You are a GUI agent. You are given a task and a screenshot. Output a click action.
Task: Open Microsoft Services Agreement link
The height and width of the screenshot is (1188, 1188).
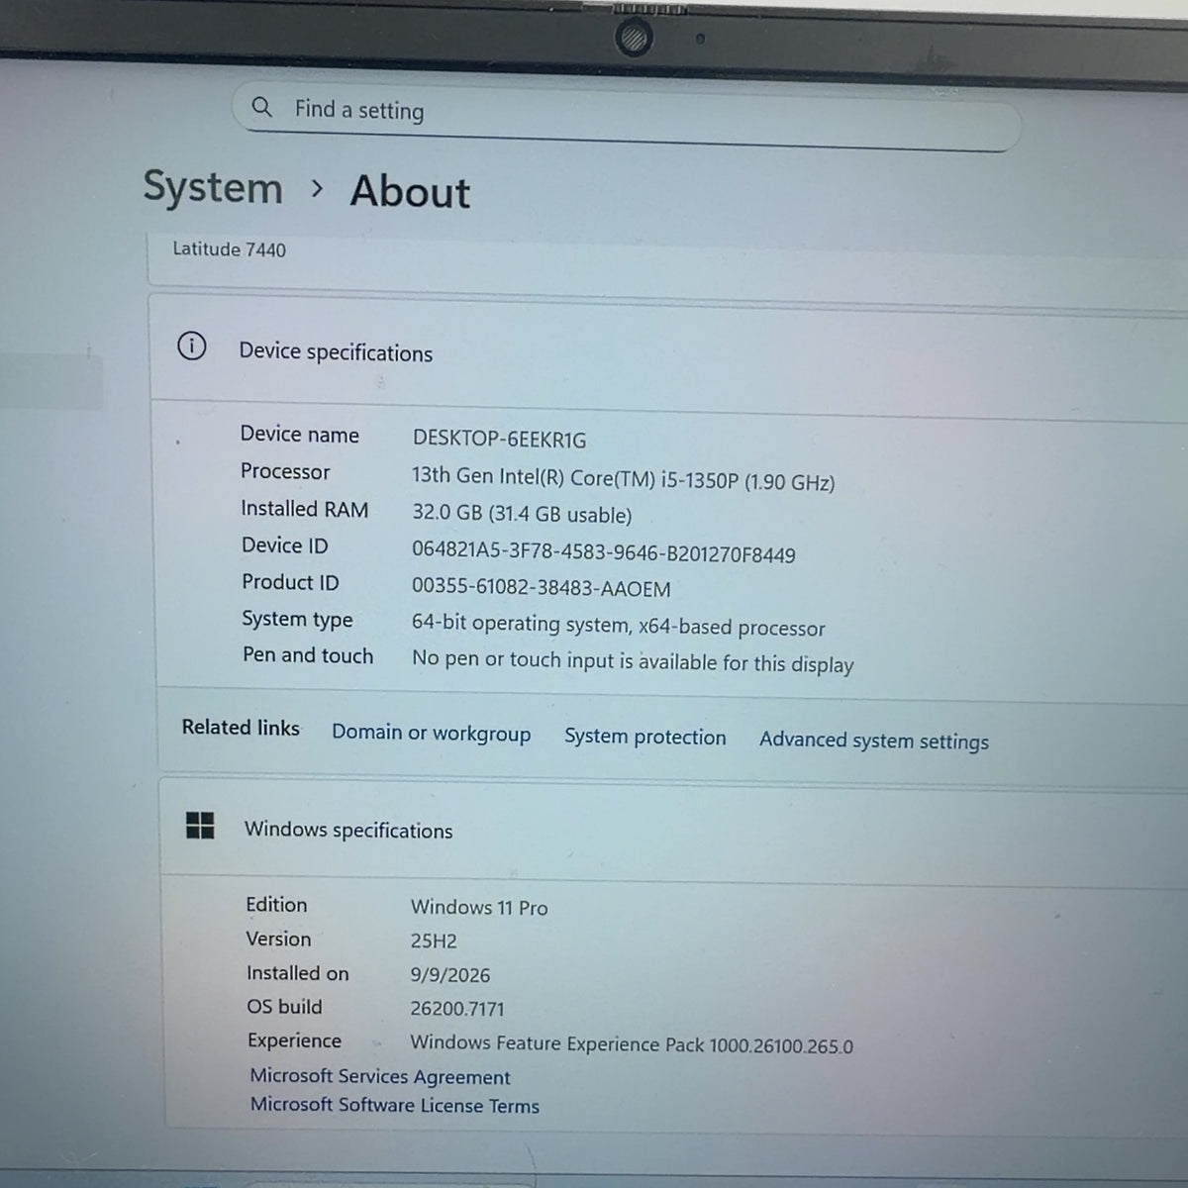380,1076
